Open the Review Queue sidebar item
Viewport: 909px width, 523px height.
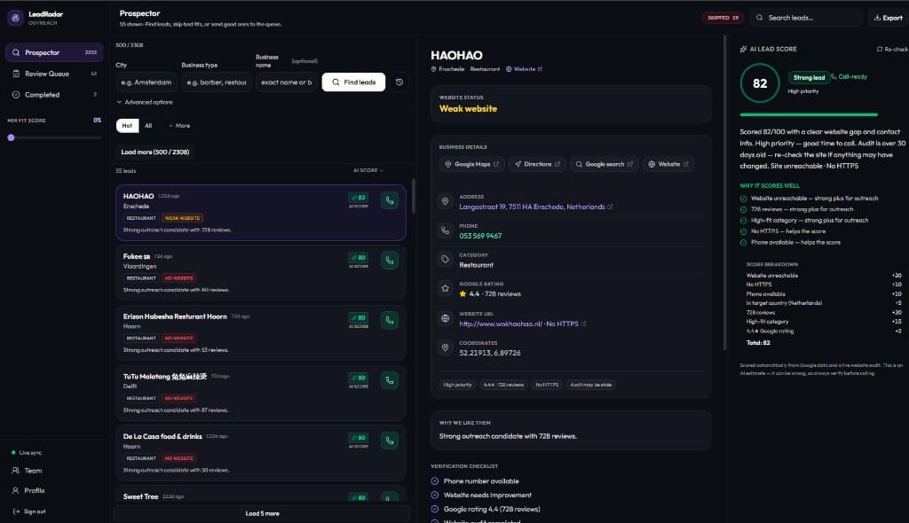point(54,74)
